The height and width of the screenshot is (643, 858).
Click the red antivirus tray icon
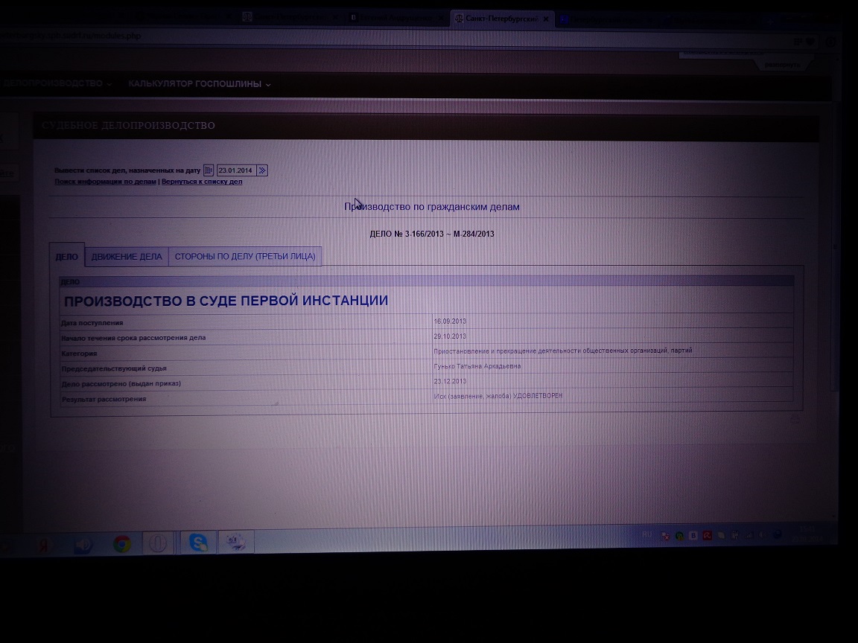pos(708,535)
